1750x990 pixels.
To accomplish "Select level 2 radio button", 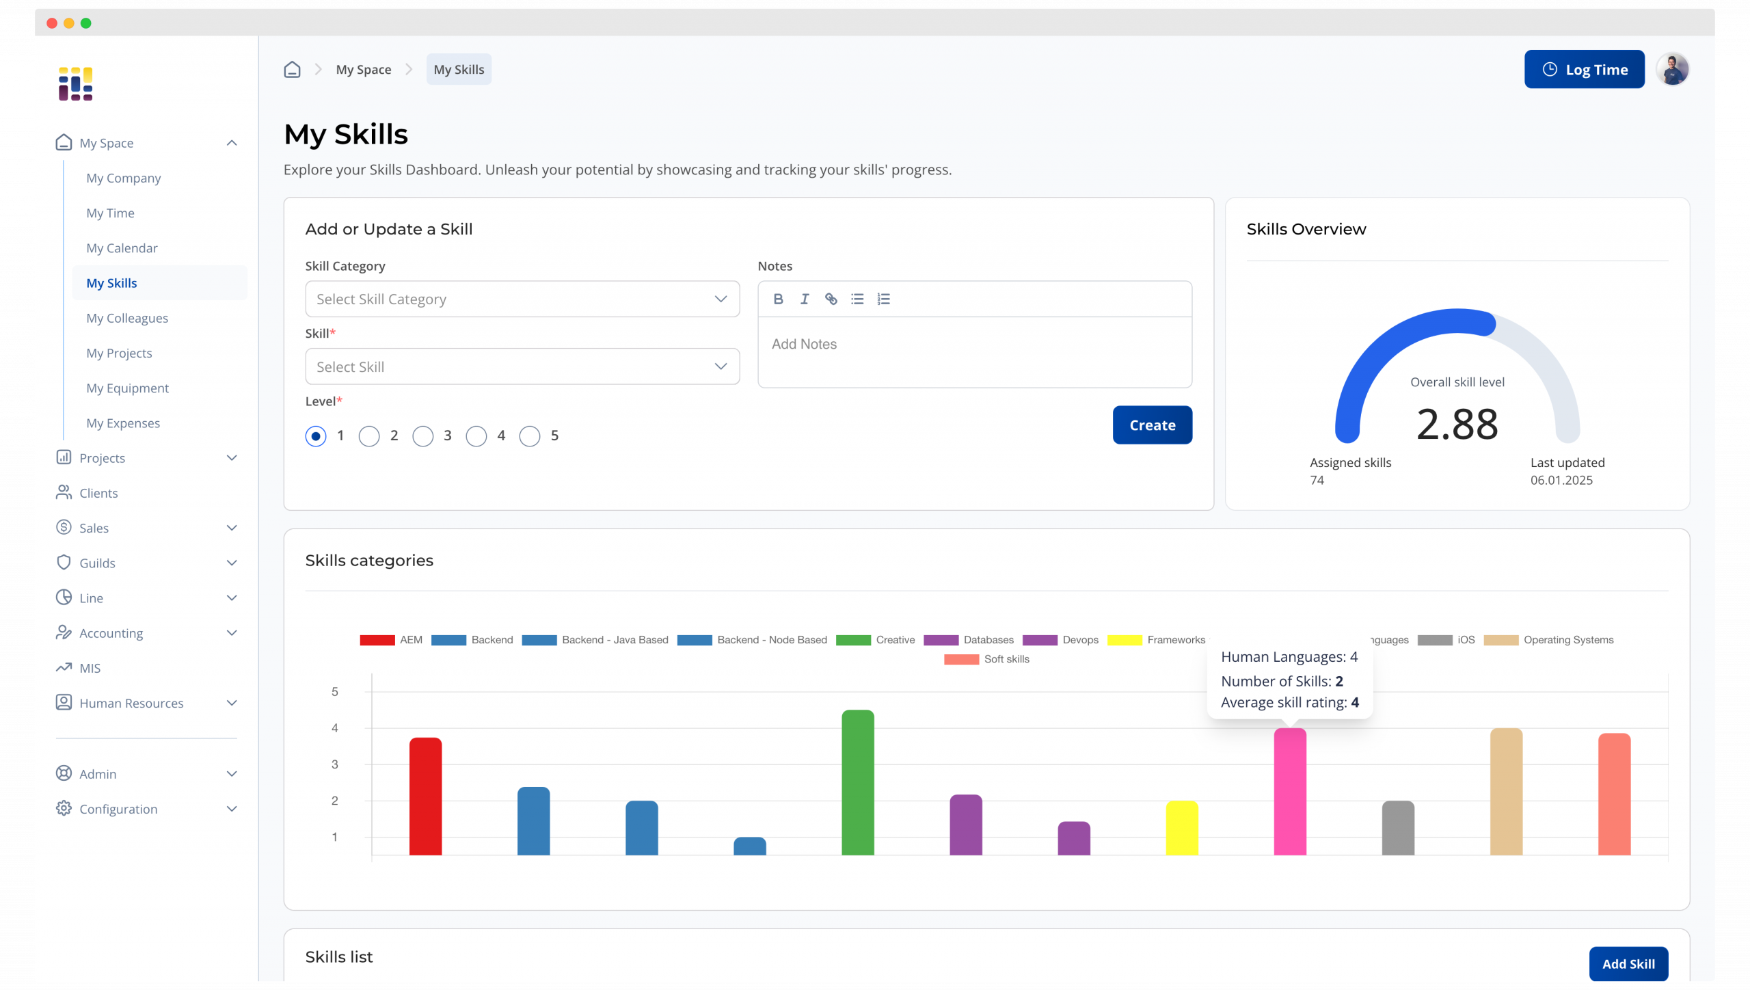I will pos(369,436).
